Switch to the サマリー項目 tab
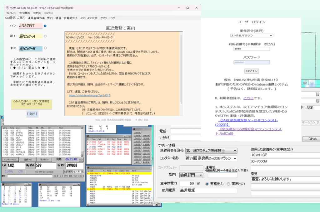Image resolution: width=320 pixels, height=212 pixels. [54, 18]
